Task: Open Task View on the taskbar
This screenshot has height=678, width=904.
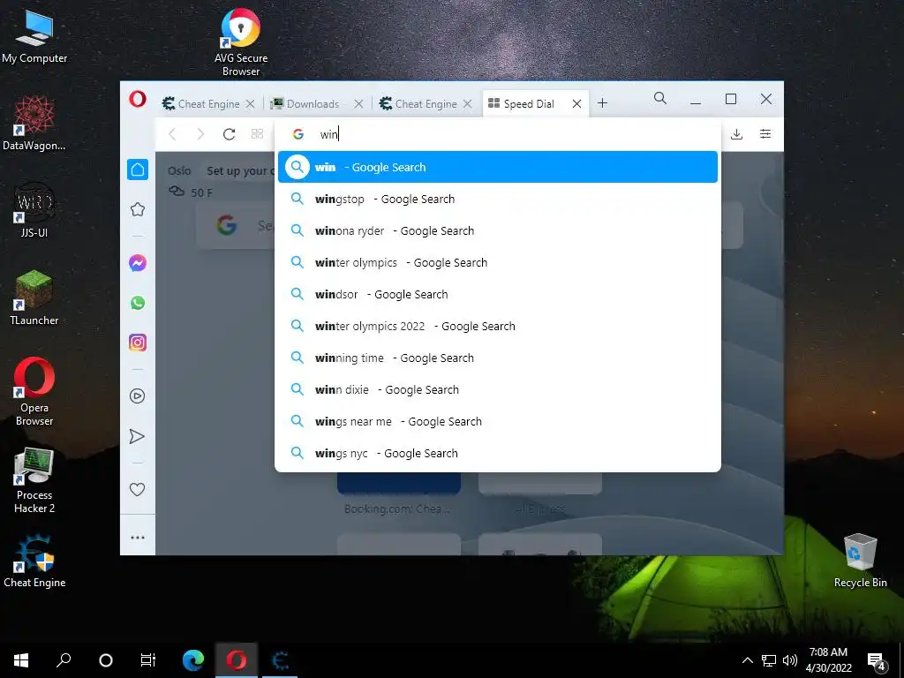Action: [148, 660]
